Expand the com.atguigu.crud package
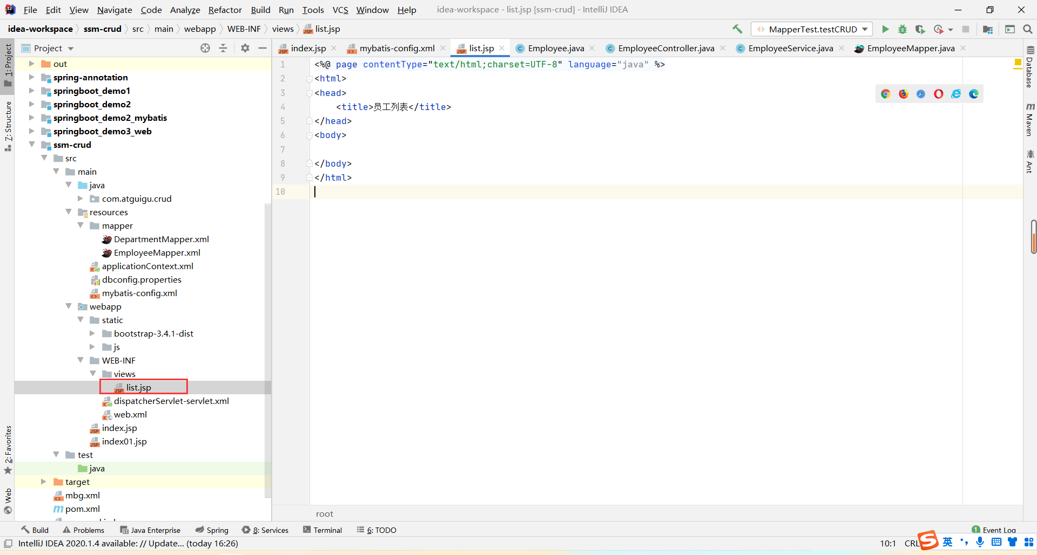Screen dimensions: 1037x555 [80, 198]
